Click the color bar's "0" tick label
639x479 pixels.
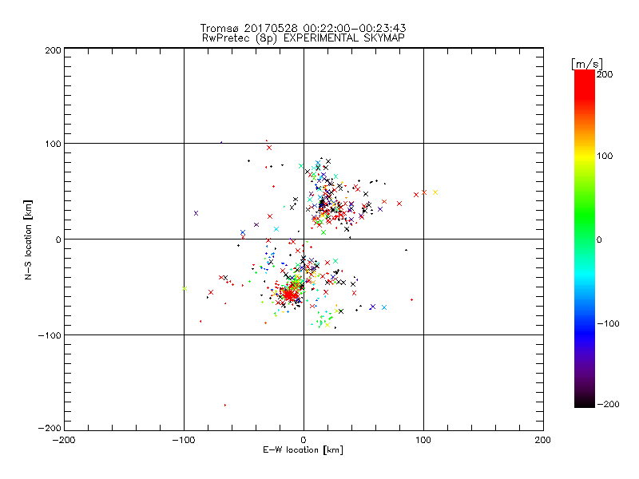coord(599,239)
